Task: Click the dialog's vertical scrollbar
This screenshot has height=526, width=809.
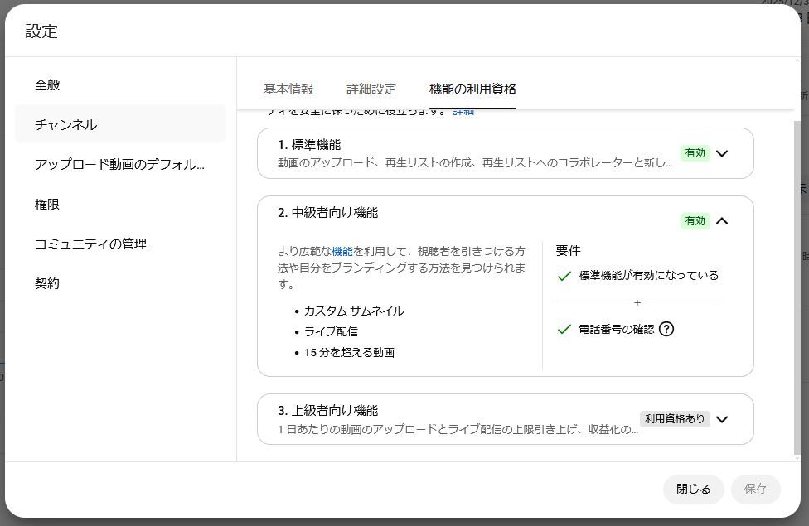Action: [x=797, y=282]
